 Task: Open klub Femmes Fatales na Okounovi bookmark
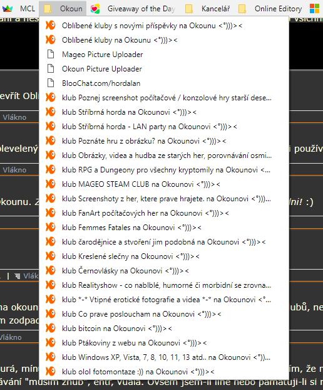(164, 228)
